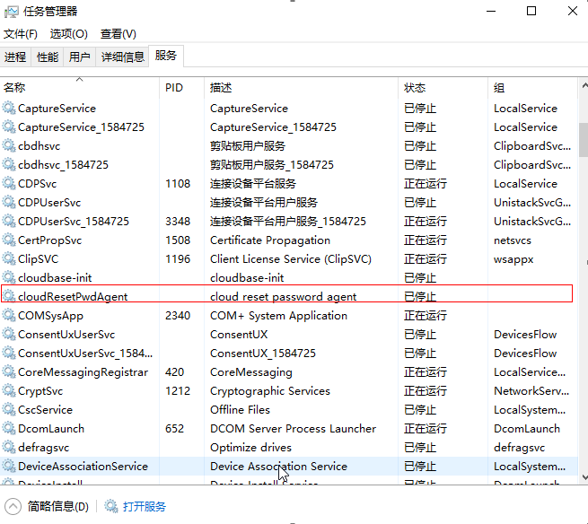The height and width of the screenshot is (524, 588).
Task: Click the ClipSVC service gear icon
Action: (x=9, y=259)
